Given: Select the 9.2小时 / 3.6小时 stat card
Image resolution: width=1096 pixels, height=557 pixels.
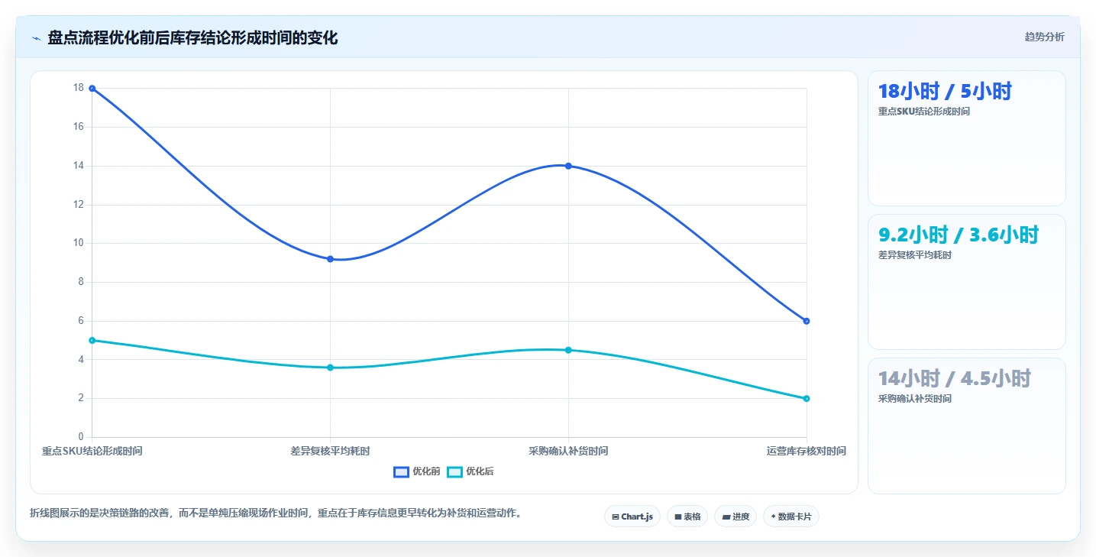Looking at the screenshot, I should (x=966, y=282).
